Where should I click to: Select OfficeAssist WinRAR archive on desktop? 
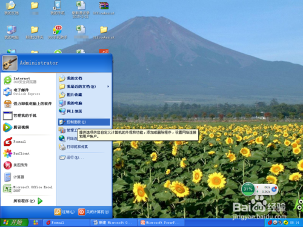pos(104,8)
